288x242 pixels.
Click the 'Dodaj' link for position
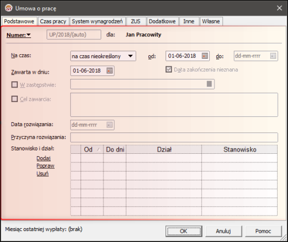coord(44,158)
